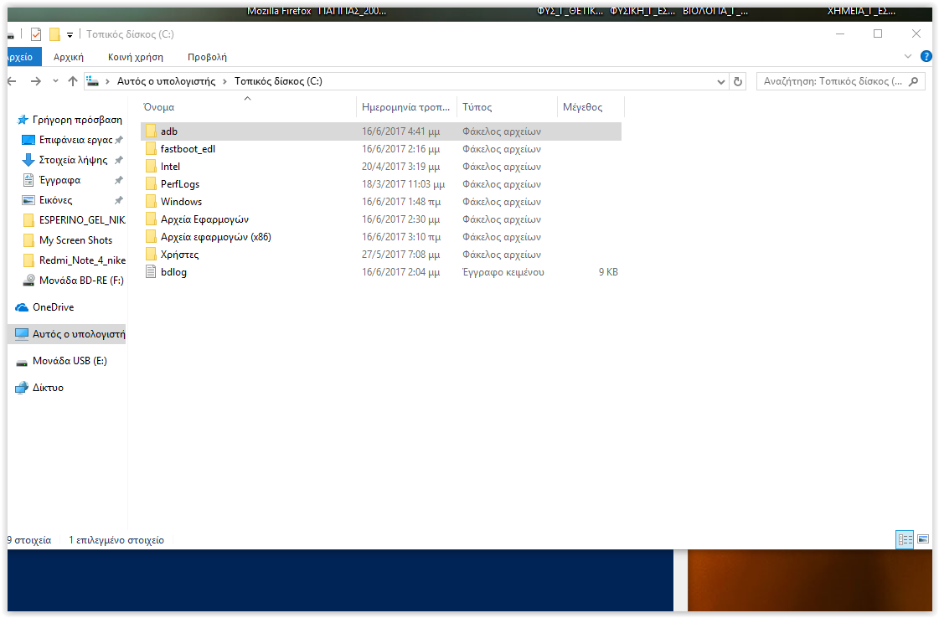This screenshot has height=618, width=939.
Task: Select the bdlog text file
Action: point(173,272)
